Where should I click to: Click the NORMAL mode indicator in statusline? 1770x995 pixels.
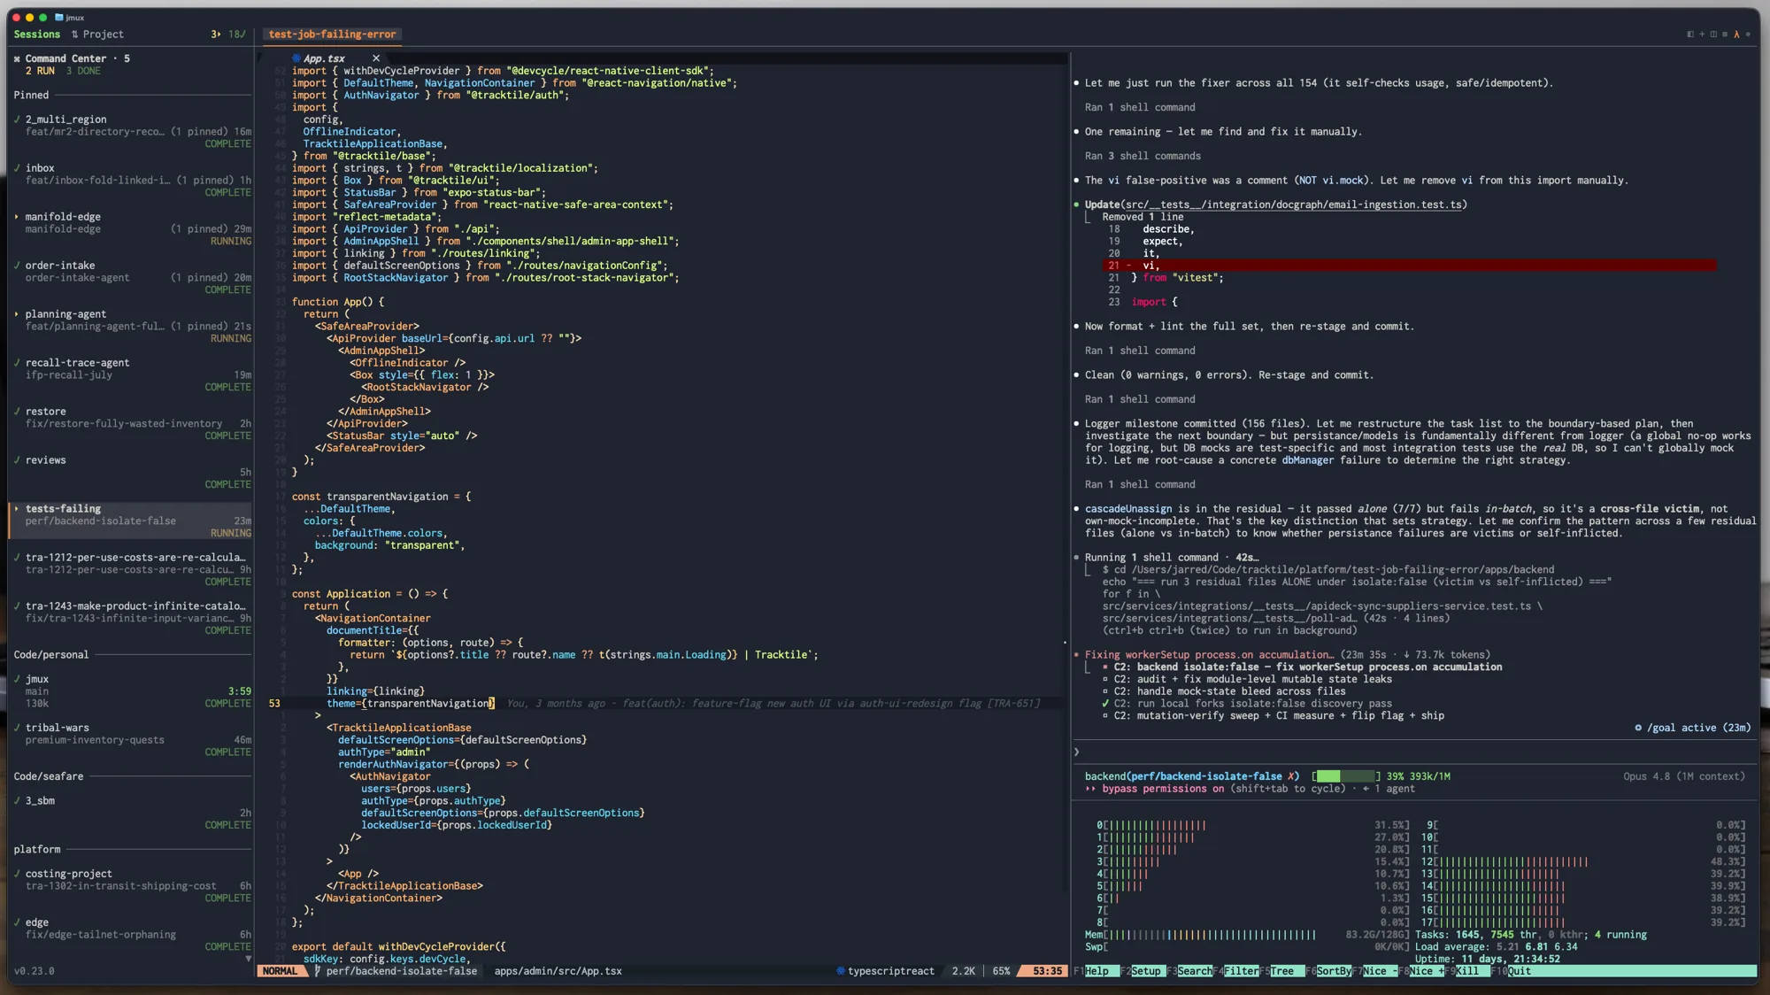281,971
